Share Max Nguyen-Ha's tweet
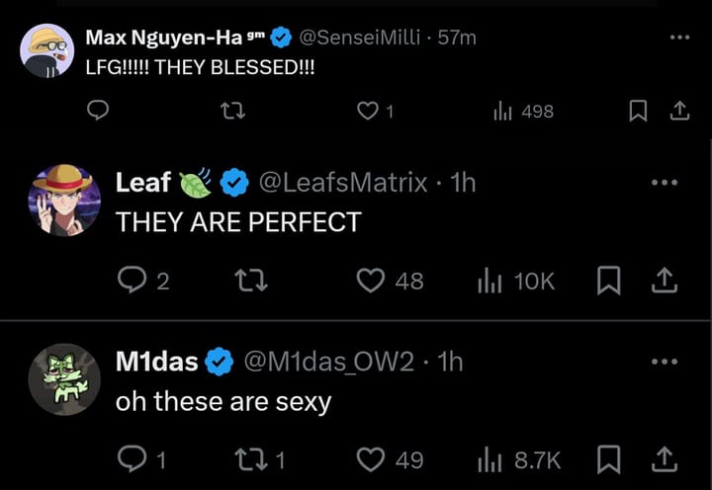This screenshot has height=490, width=712. tap(679, 112)
